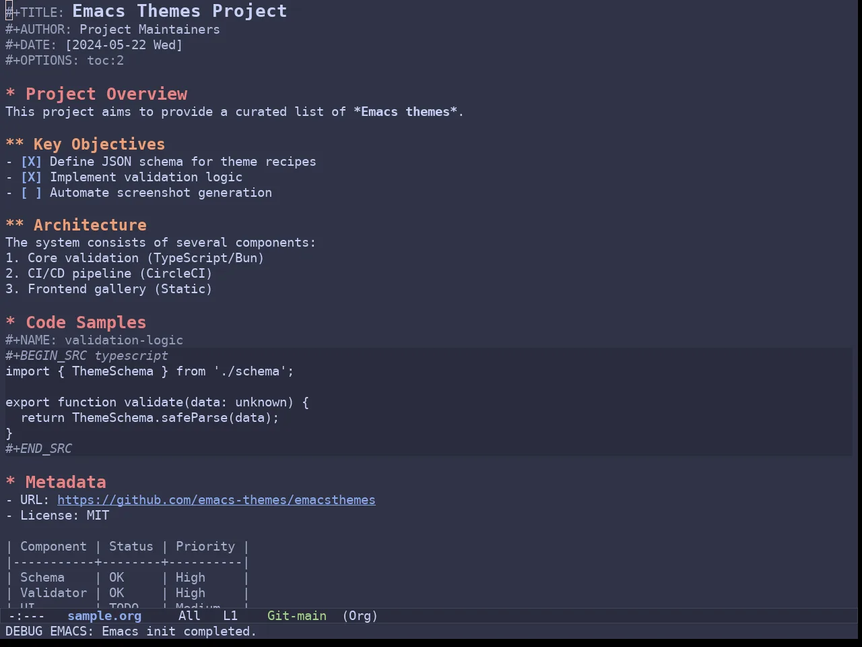Toggle the checkbox for Define JSON schema
This screenshot has width=862, height=647.
(31, 162)
